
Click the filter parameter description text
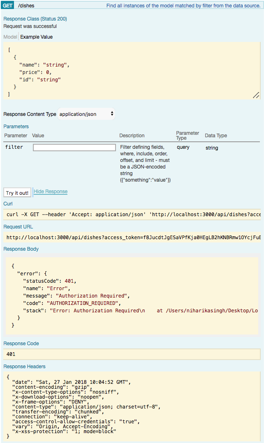click(x=145, y=164)
